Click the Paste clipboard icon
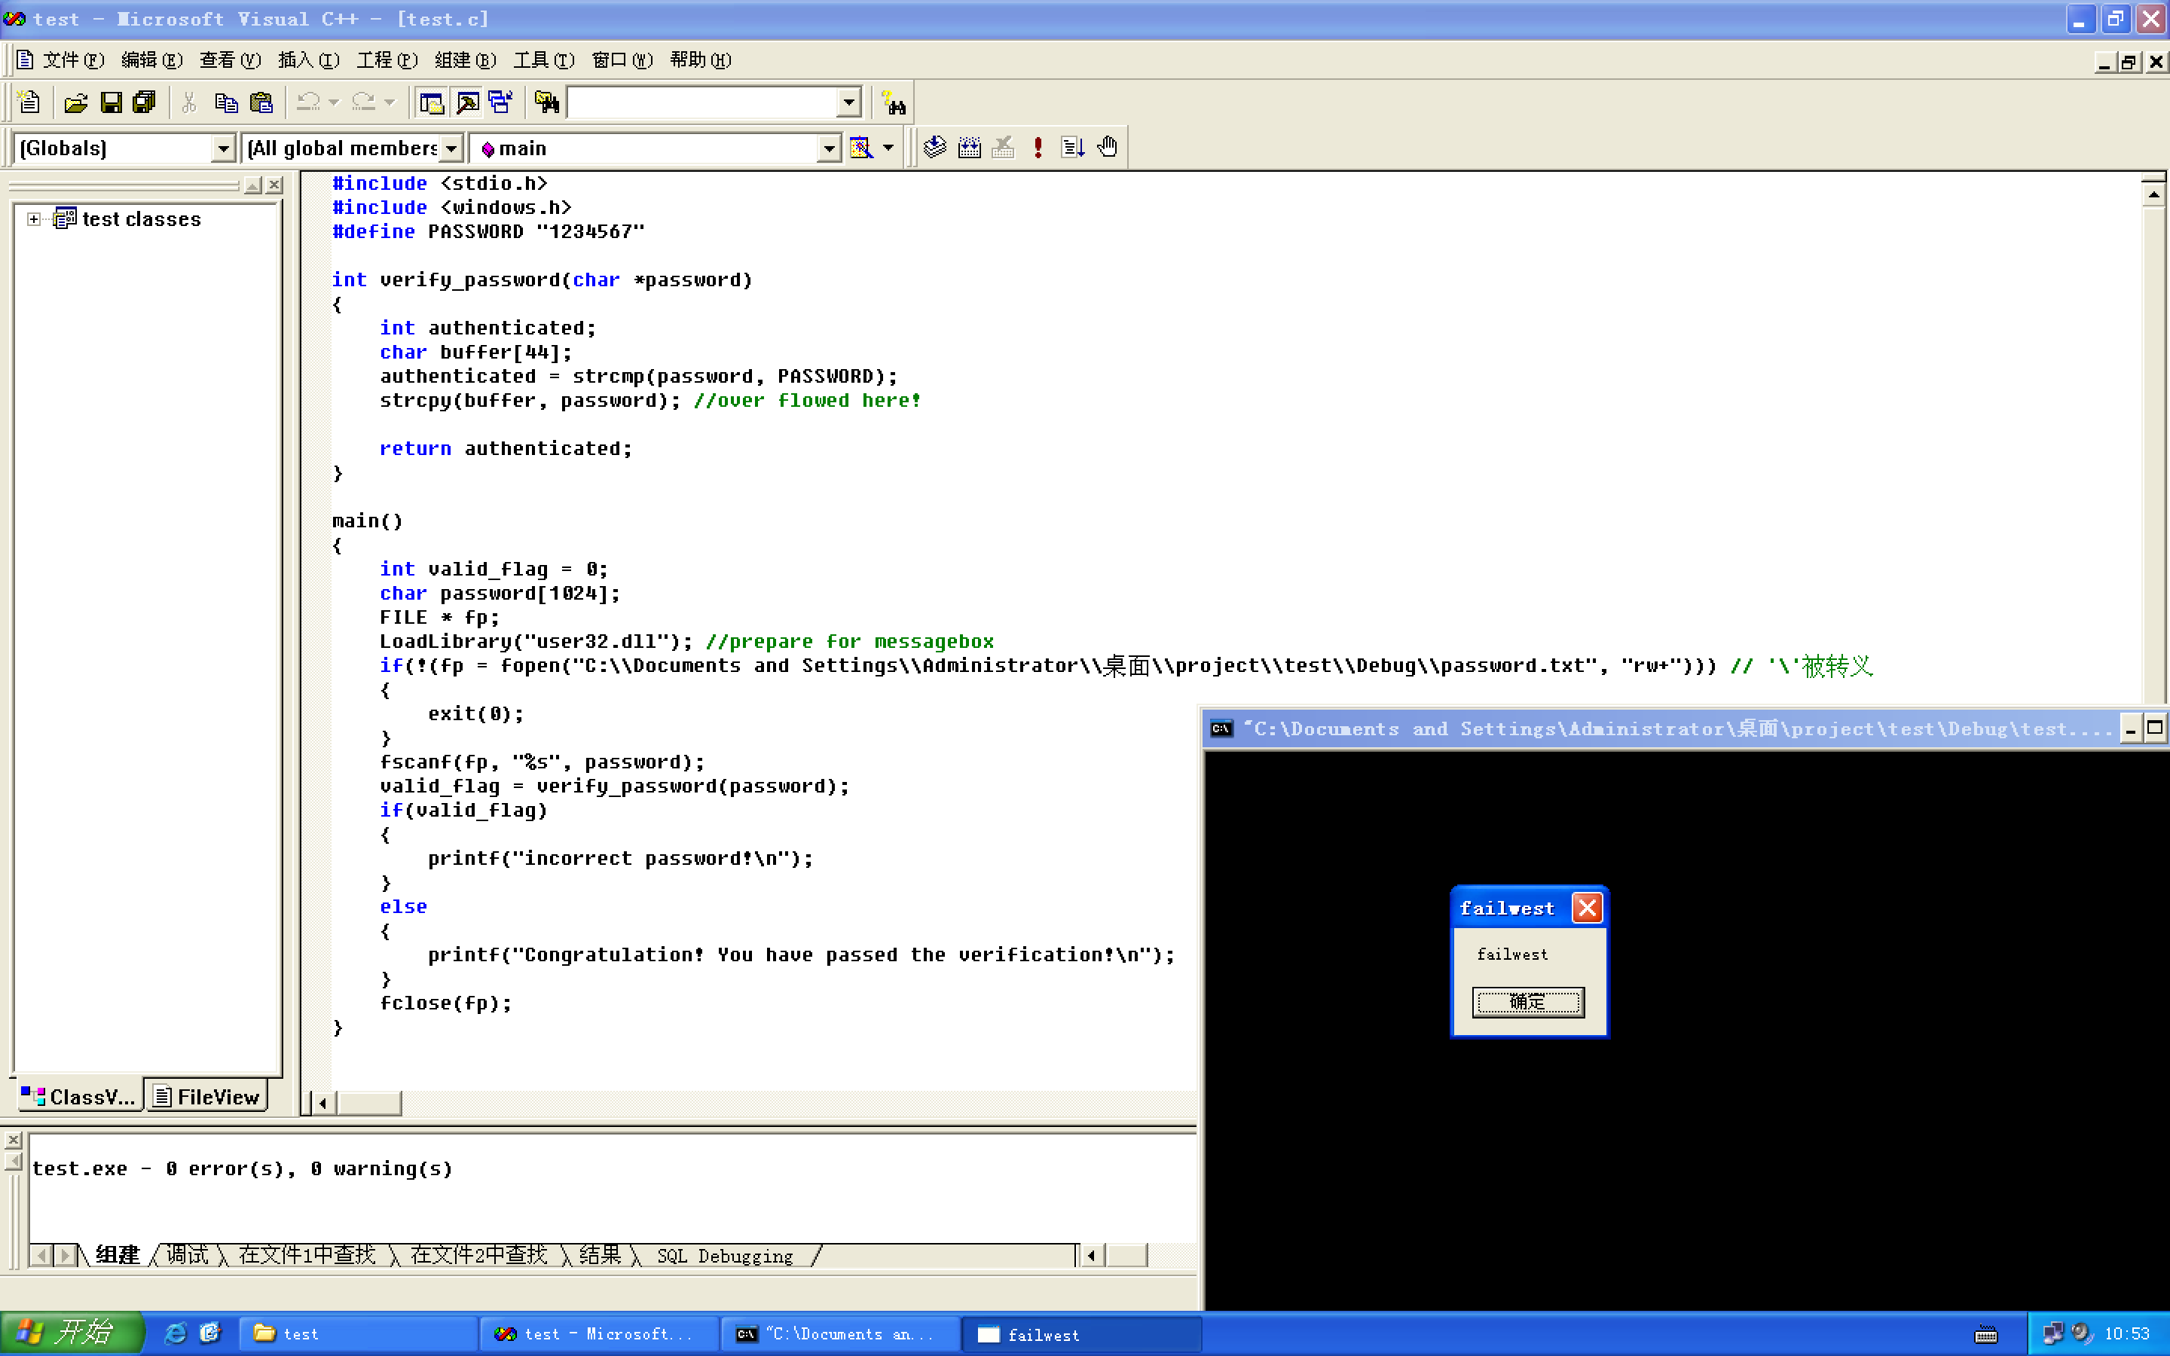This screenshot has width=2170, height=1356. [261, 103]
